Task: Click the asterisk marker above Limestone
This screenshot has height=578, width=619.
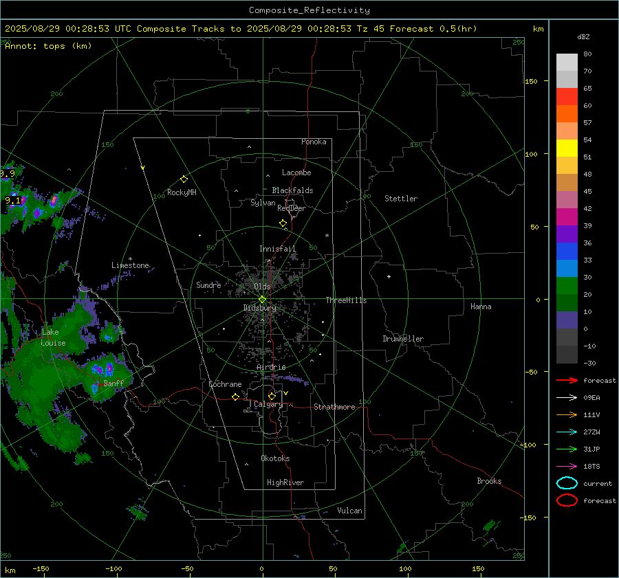Action: pos(130,259)
